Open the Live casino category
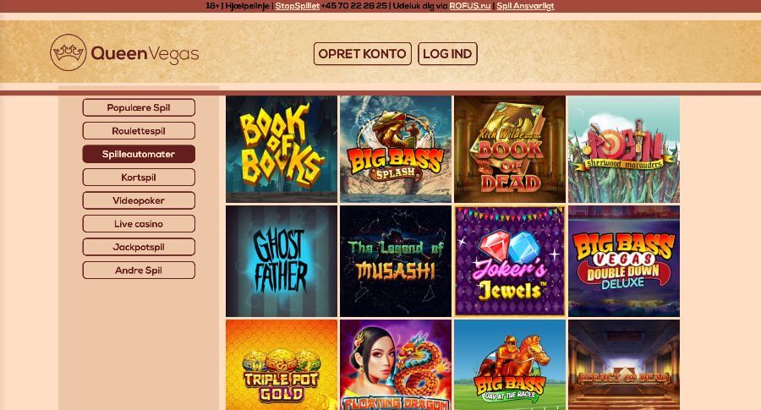 [x=139, y=224]
